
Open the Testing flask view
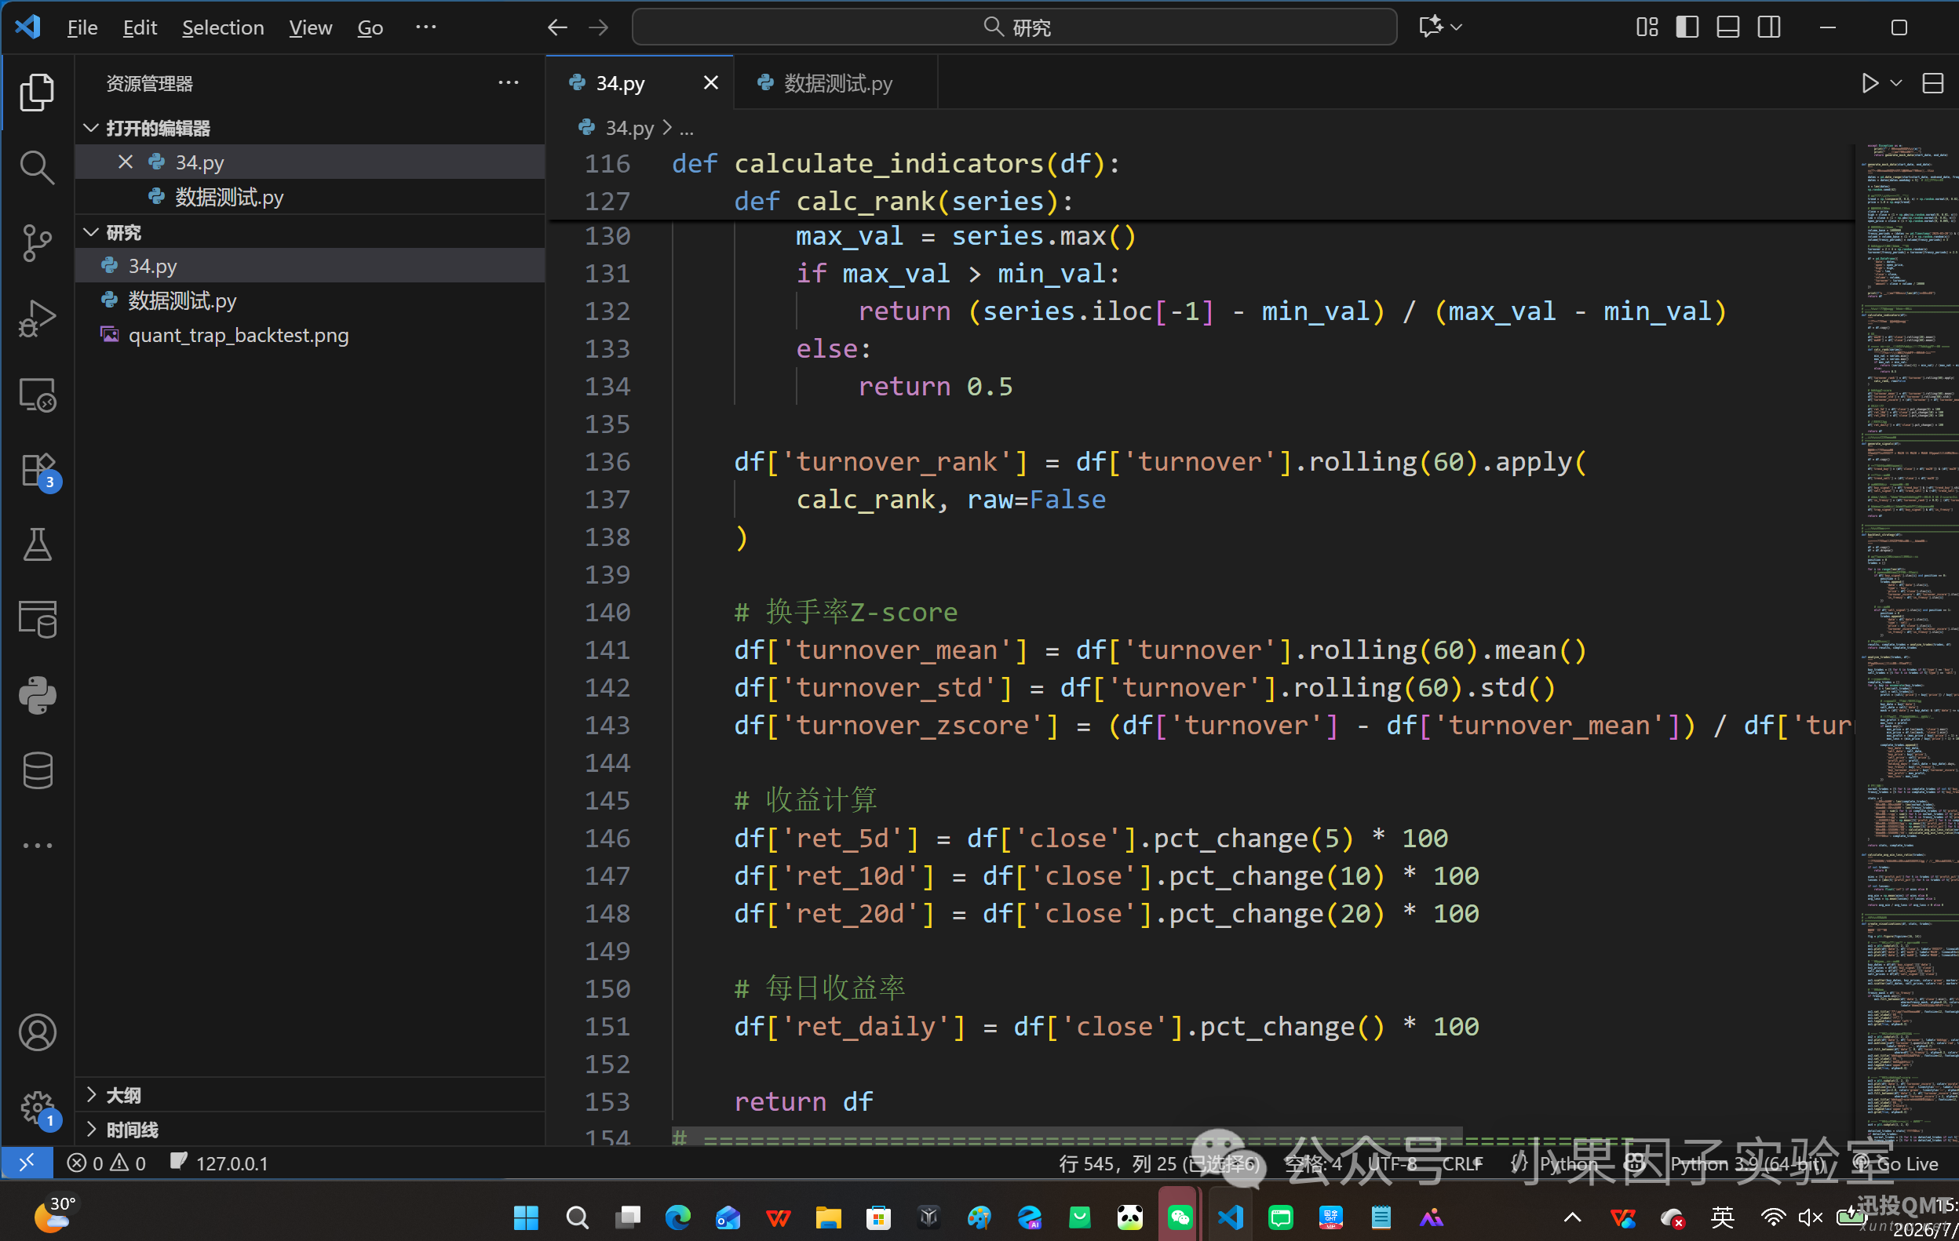tap(37, 544)
